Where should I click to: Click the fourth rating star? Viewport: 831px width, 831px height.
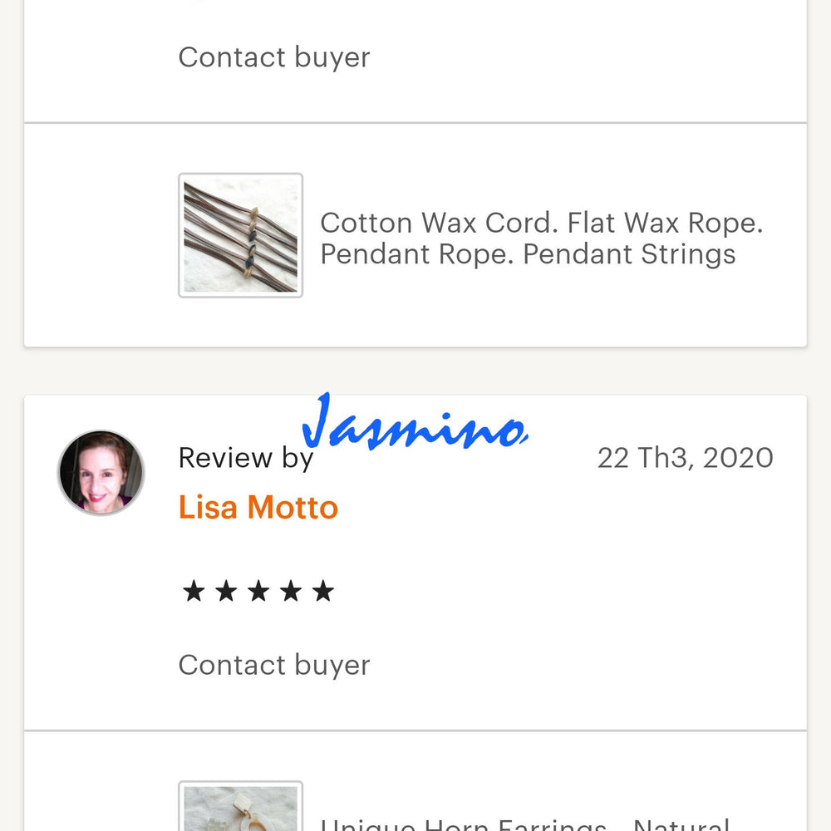coord(291,592)
